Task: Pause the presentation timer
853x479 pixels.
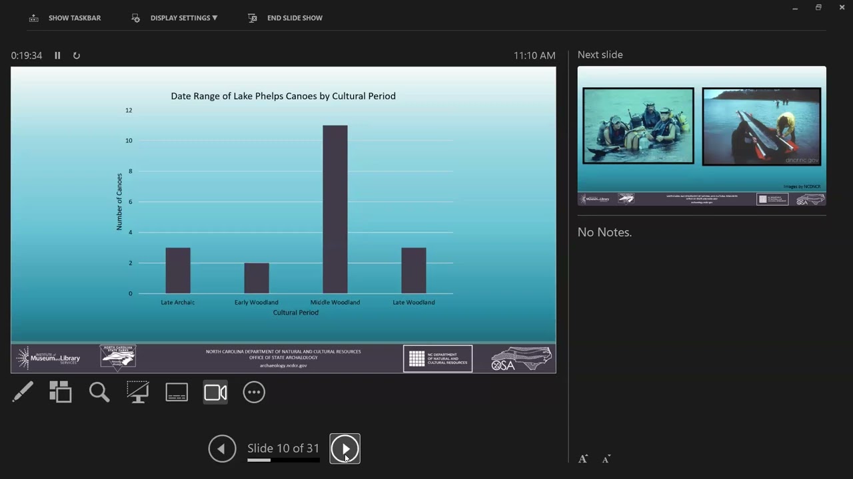Action: [57, 56]
